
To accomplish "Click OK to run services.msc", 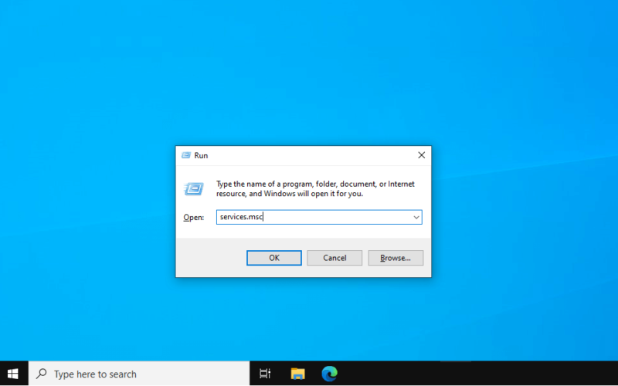I will pyautogui.click(x=274, y=258).
